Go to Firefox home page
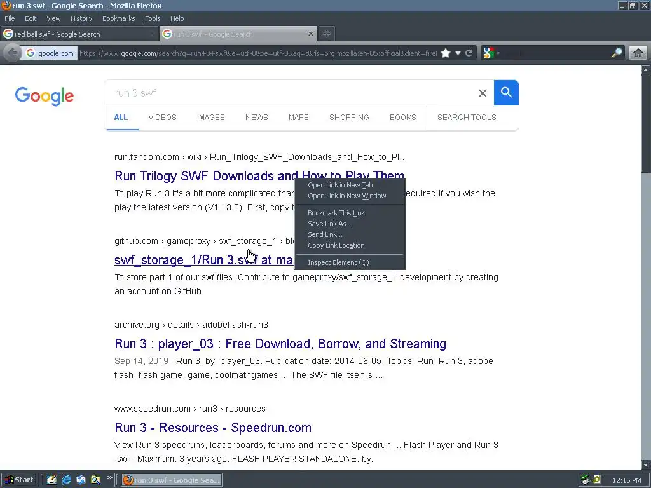This screenshot has height=488, width=651. 638,53
